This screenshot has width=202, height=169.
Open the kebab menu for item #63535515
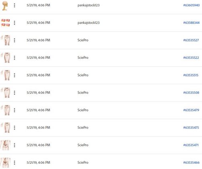(15, 75)
